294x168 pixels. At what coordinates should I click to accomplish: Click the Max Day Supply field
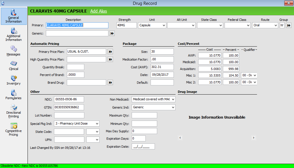point(144,131)
